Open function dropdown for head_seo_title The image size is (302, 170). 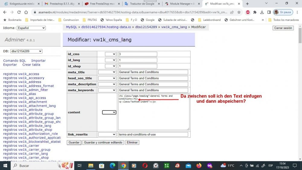point(107,78)
